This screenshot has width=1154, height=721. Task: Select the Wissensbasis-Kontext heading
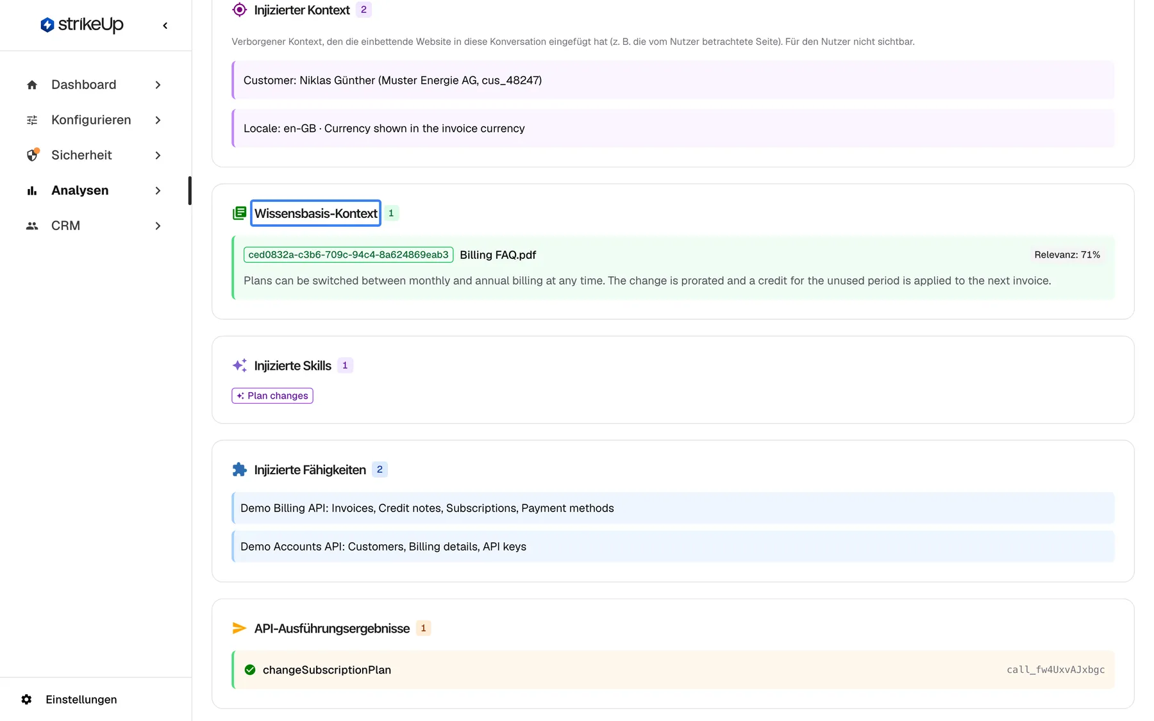point(315,213)
